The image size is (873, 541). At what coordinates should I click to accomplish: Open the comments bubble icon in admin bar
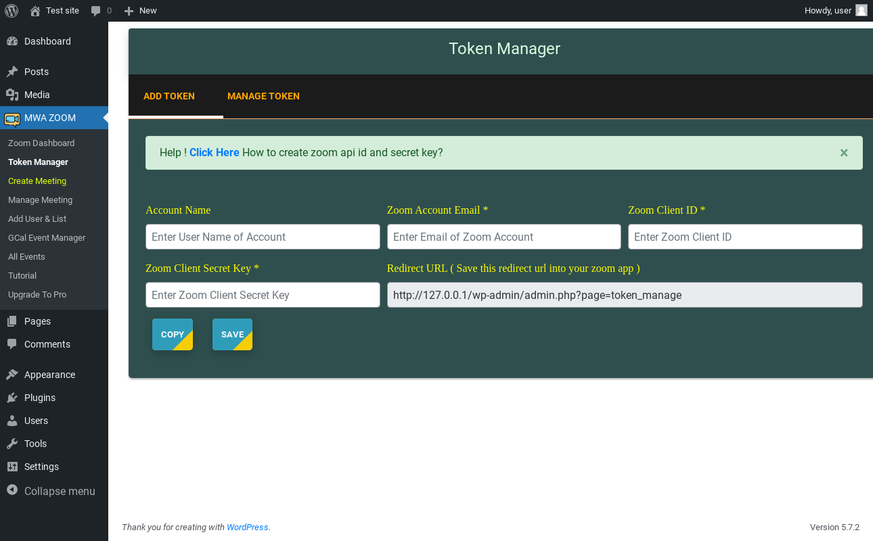[x=96, y=11]
